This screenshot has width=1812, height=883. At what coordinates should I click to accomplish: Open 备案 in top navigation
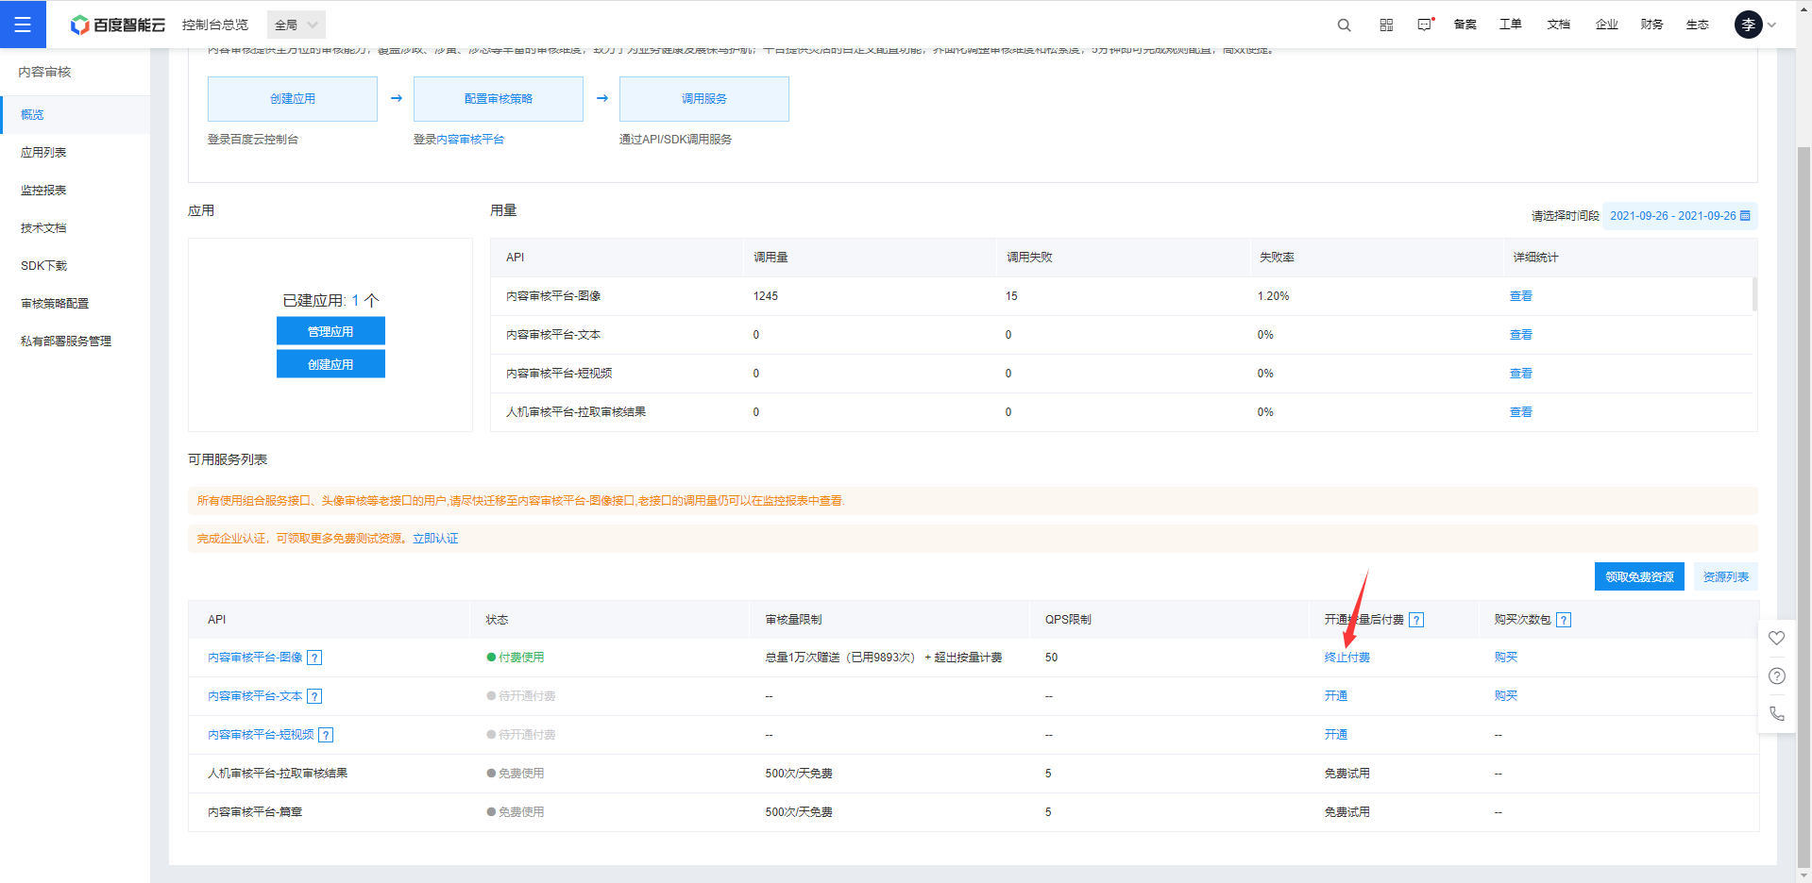1465,25
